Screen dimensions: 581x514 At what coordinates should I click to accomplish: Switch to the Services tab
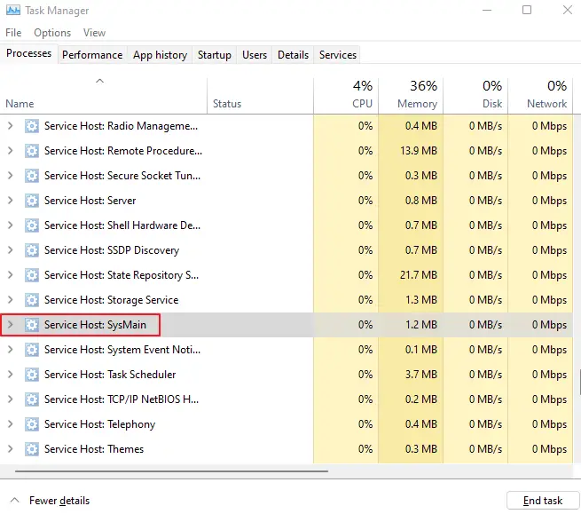pyautogui.click(x=338, y=55)
